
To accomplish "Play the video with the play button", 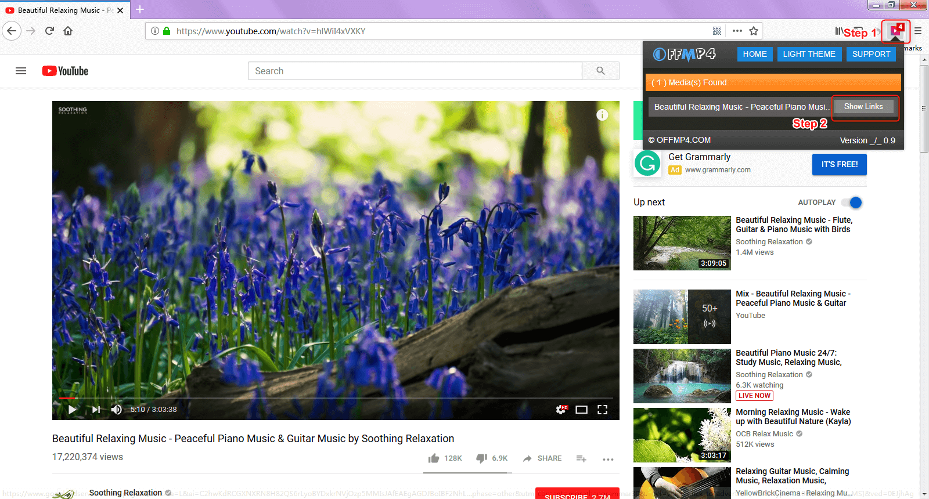I will (x=73, y=410).
